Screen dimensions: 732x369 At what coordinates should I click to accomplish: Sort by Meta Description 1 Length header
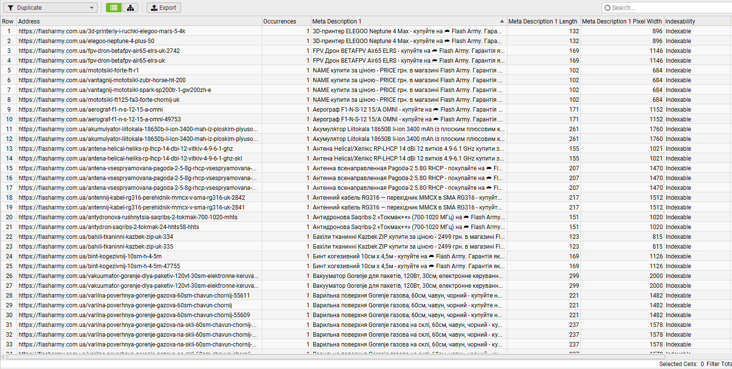544,22
